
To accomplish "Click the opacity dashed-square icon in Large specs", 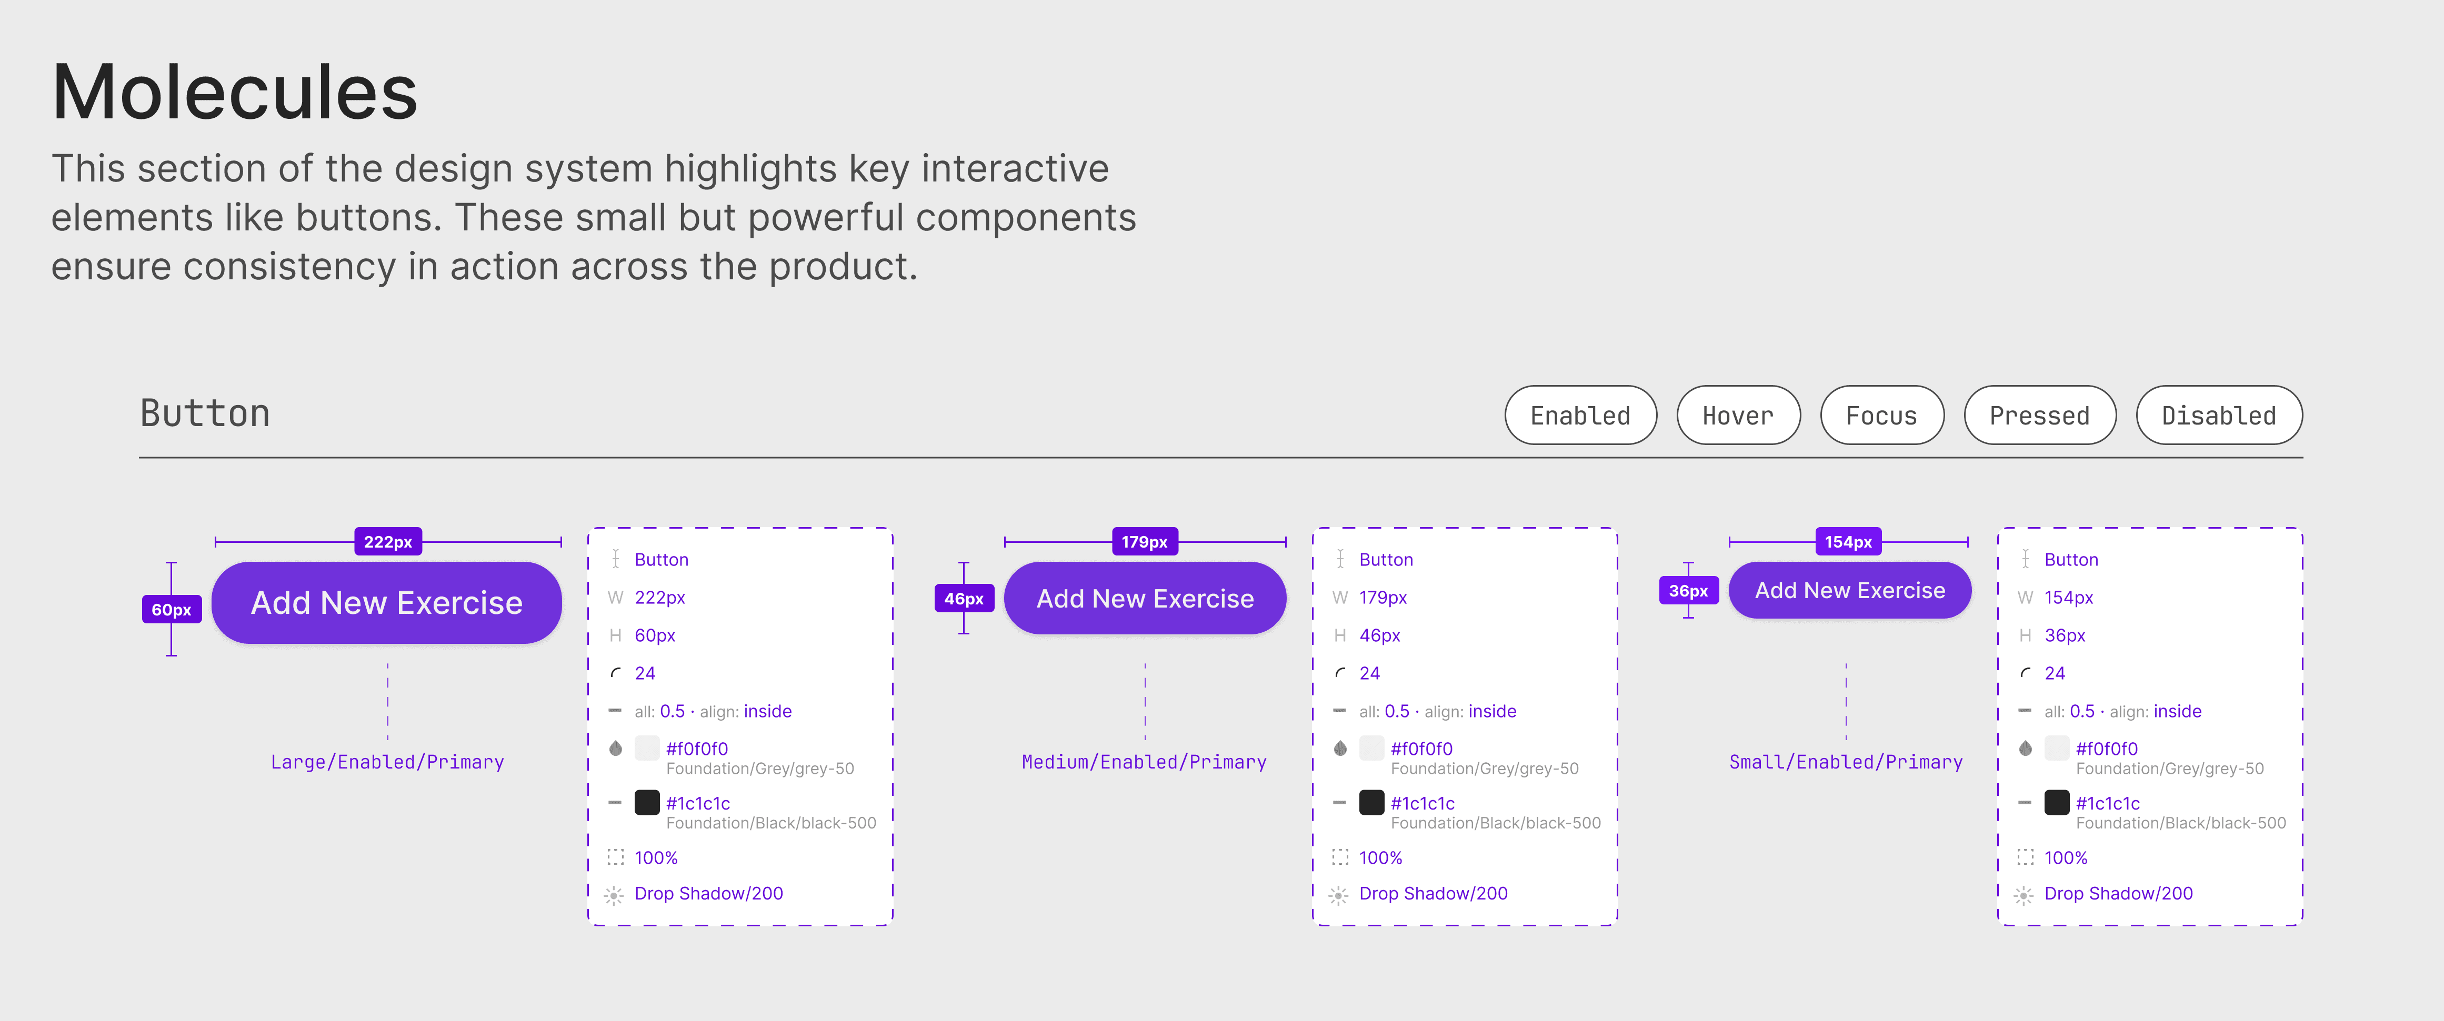I will (x=615, y=857).
